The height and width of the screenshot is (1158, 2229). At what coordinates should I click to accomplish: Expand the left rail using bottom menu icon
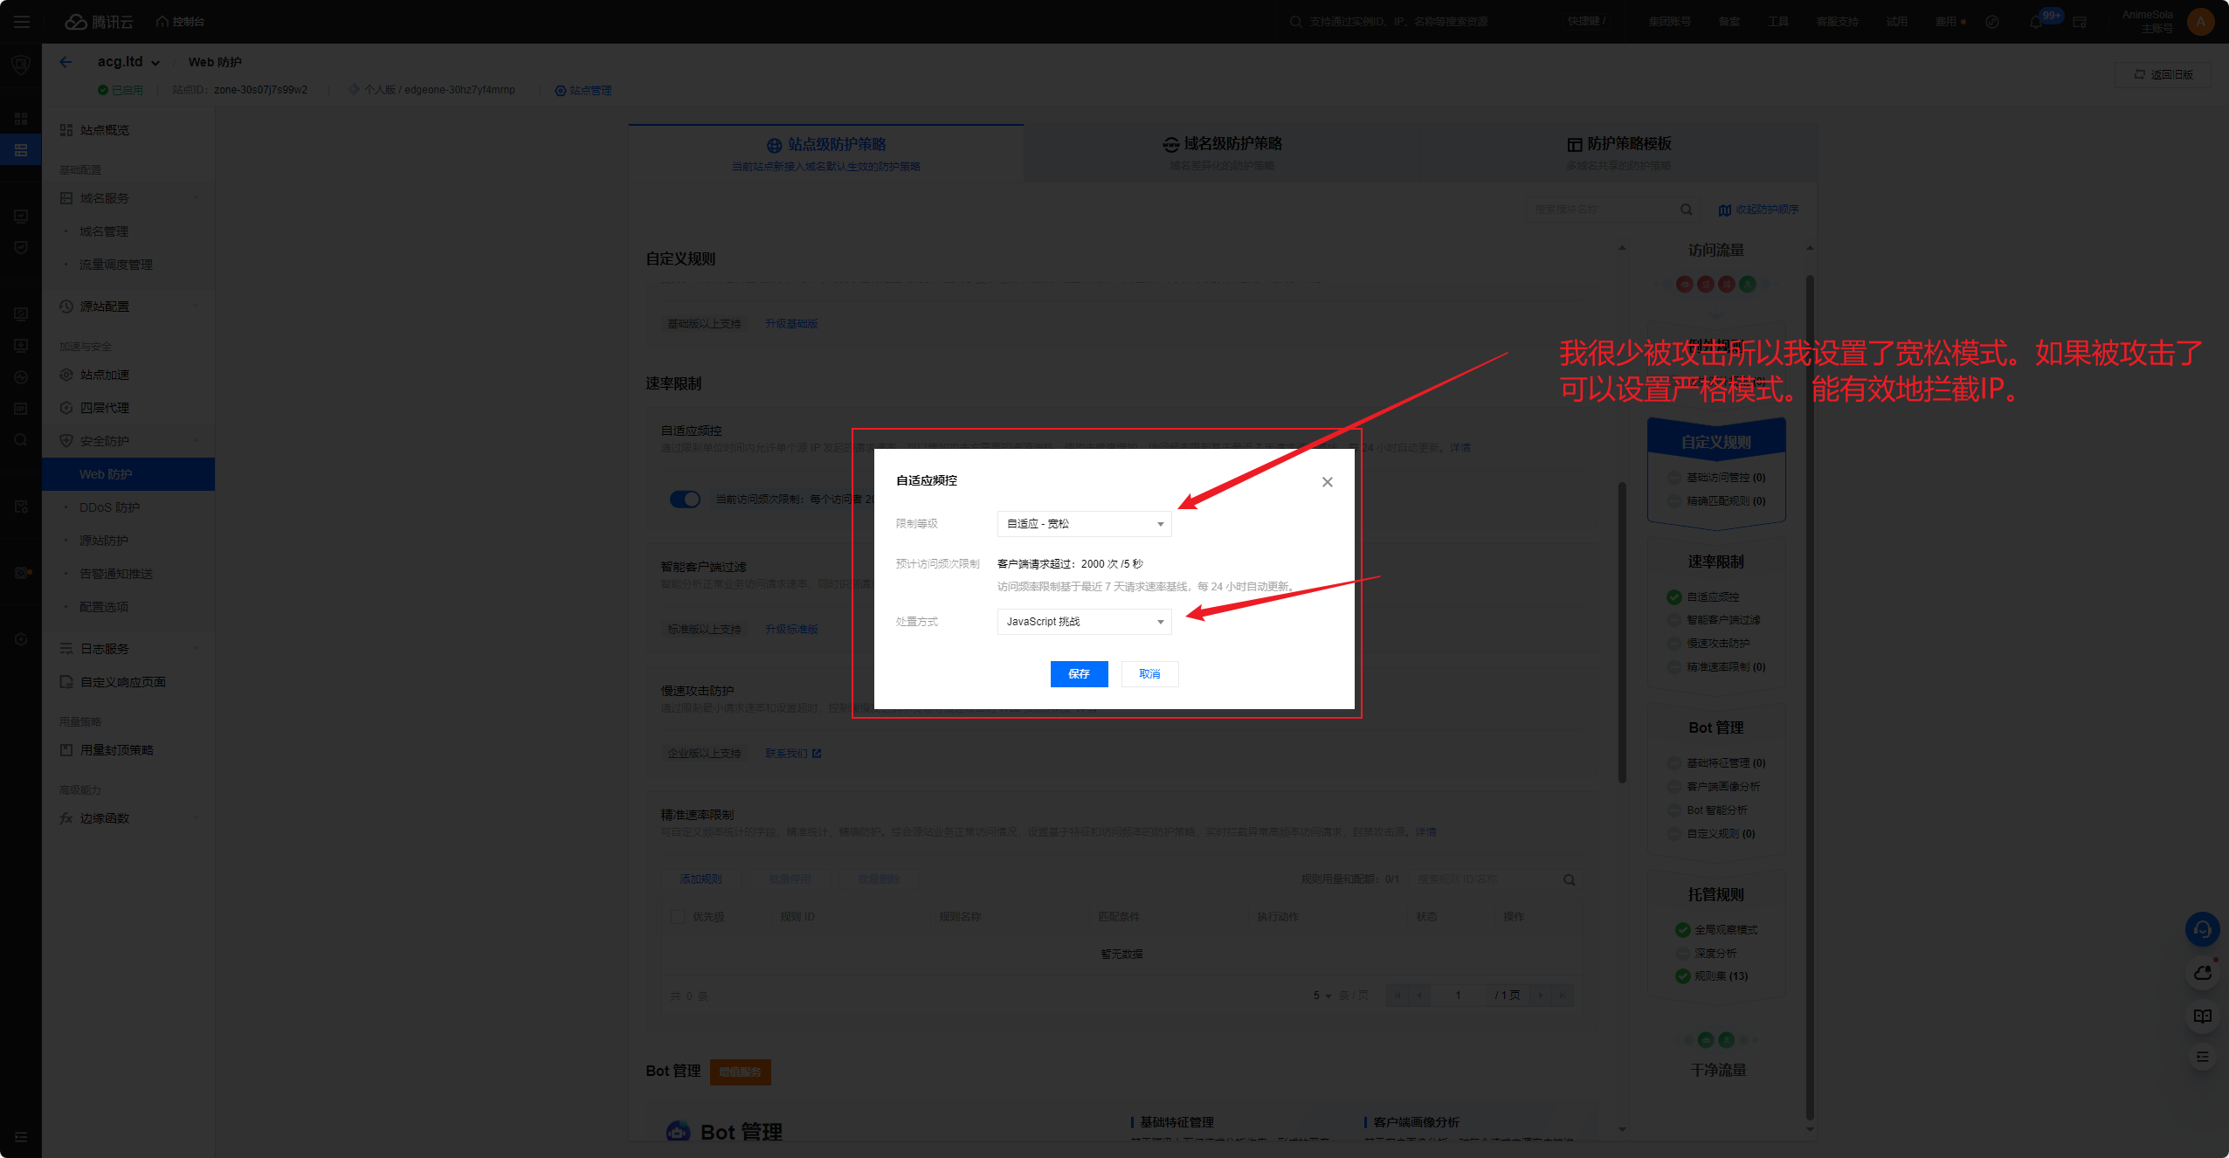point(21,1137)
